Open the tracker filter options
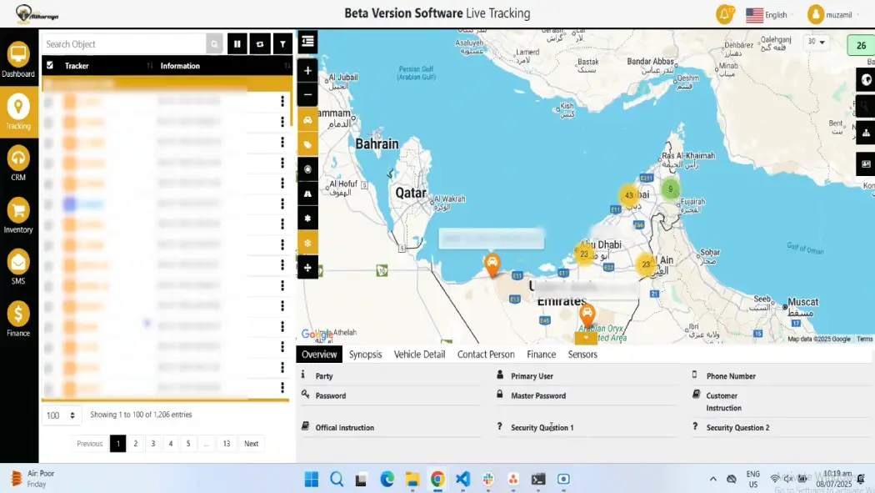The height and width of the screenshot is (493, 875). (283, 44)
